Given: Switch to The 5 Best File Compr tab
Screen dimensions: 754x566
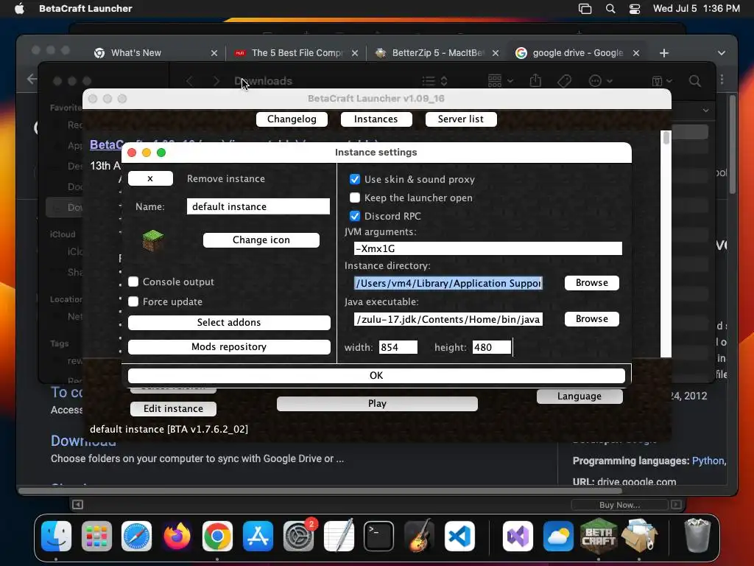Looking at the screenshot, I should click(x=297, y=53).
